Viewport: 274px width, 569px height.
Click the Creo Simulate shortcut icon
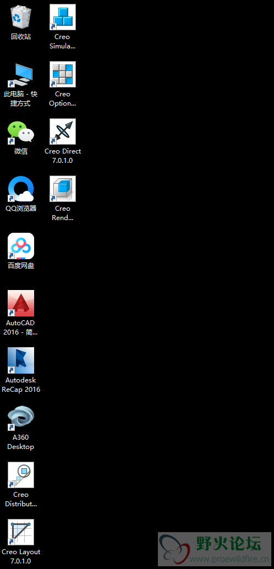pos(63,17)
